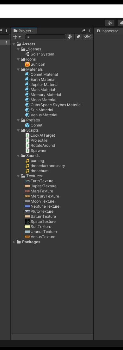Screen dimensions: 123x350
Task: Open Search by Label tag icon
Action: 78,37
